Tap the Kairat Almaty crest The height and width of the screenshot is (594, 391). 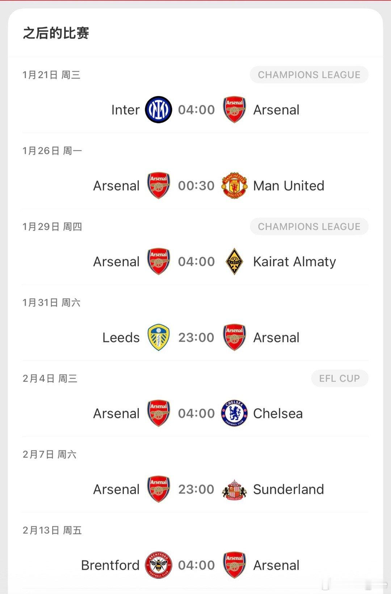tap(235, 262)
